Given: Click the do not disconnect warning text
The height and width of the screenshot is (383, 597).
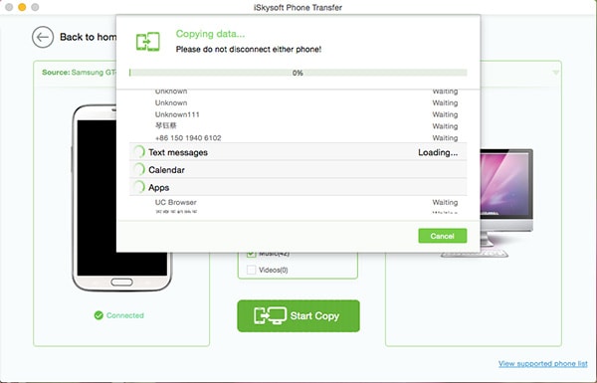Looking at the screenshot, I should pyautogui.click(x=248, y=49).
